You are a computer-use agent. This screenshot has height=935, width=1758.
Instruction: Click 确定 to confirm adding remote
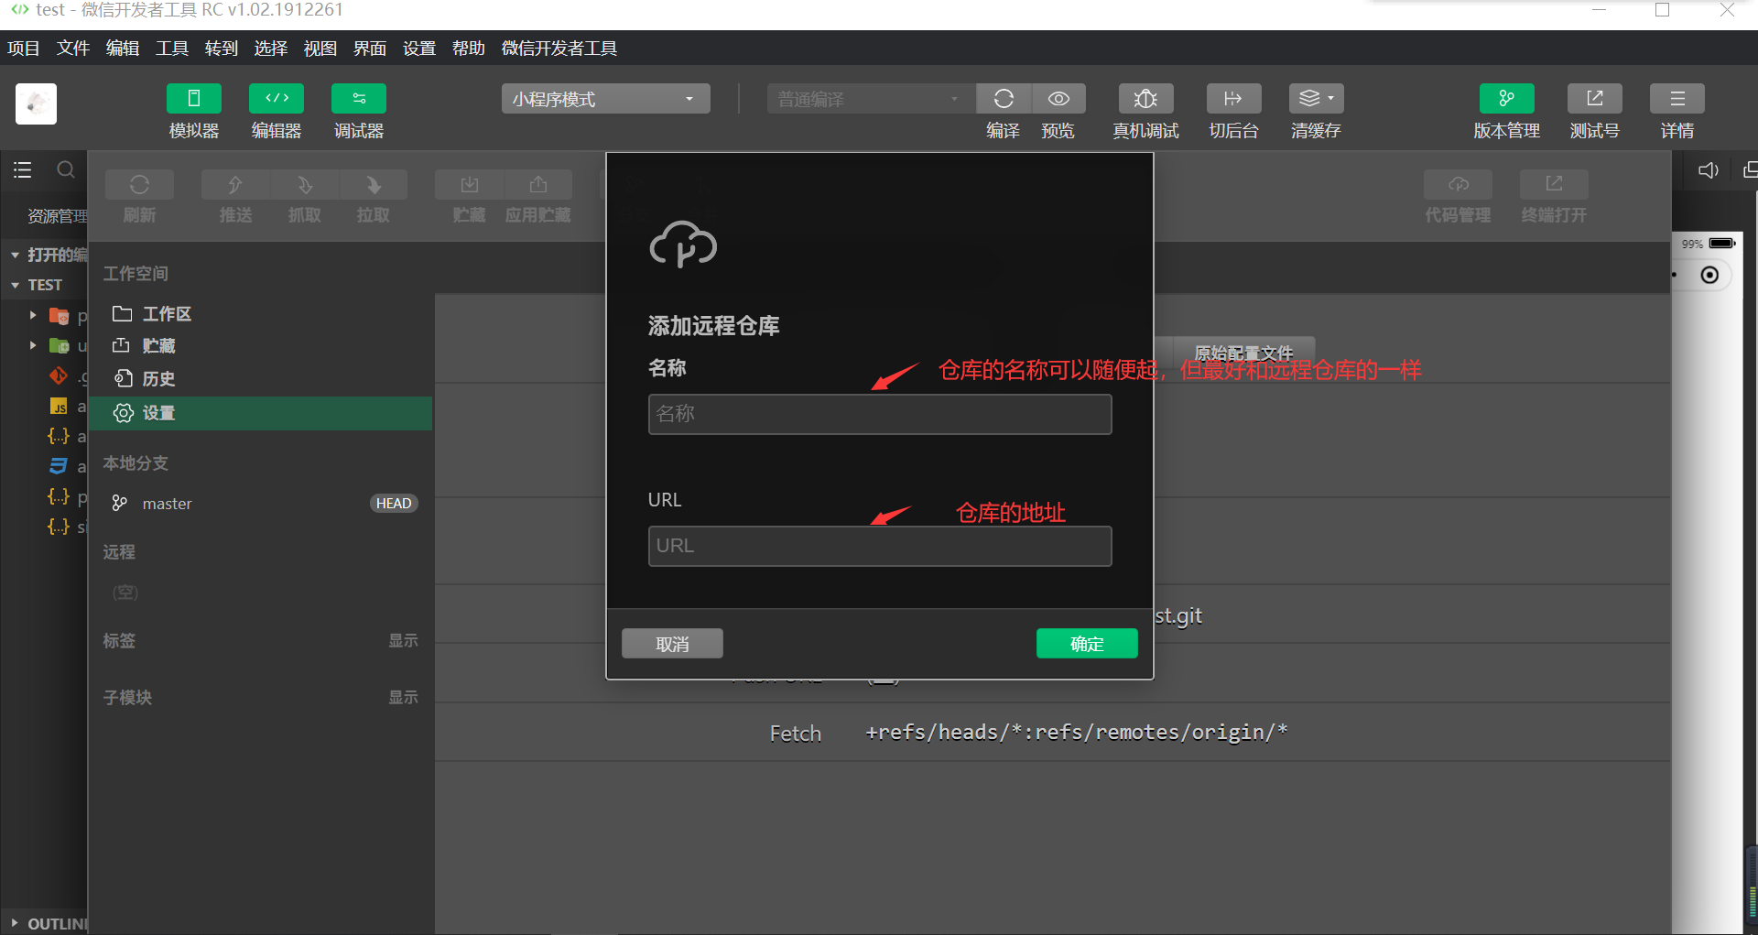pyautogui.click(x=1087, y=644)
